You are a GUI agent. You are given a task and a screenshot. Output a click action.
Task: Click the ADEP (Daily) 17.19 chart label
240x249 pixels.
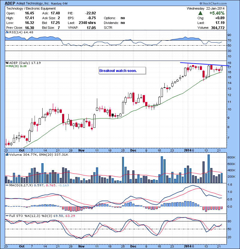(25, 63)
